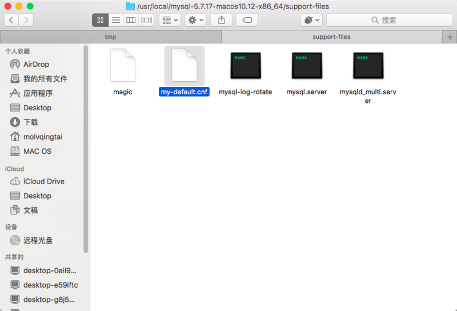Viewport: 457px width, 311px height.
Task: Select the mysql.server exec icon
Action: 307,65
